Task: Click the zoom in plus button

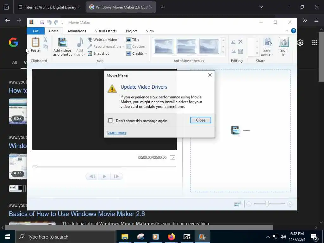Action: [x=290, y=204]
